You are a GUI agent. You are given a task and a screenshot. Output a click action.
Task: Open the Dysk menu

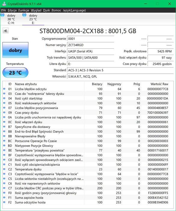47,10
